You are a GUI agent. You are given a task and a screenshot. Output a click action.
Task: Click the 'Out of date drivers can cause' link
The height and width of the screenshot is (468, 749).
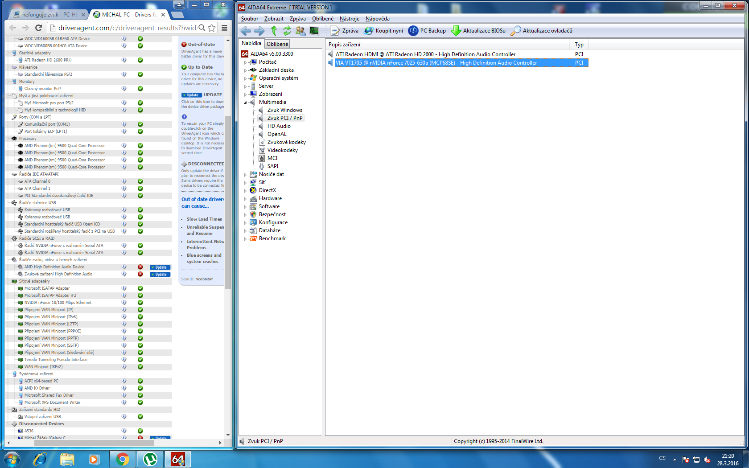pos(202,203)
